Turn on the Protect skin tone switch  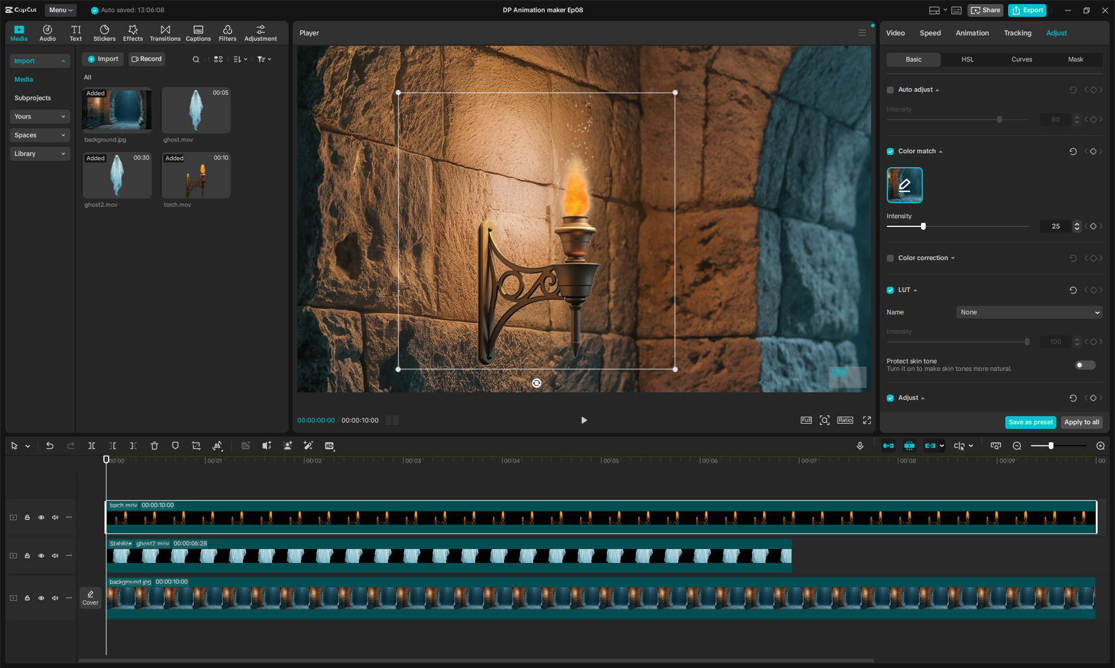tap(1085, 365)
